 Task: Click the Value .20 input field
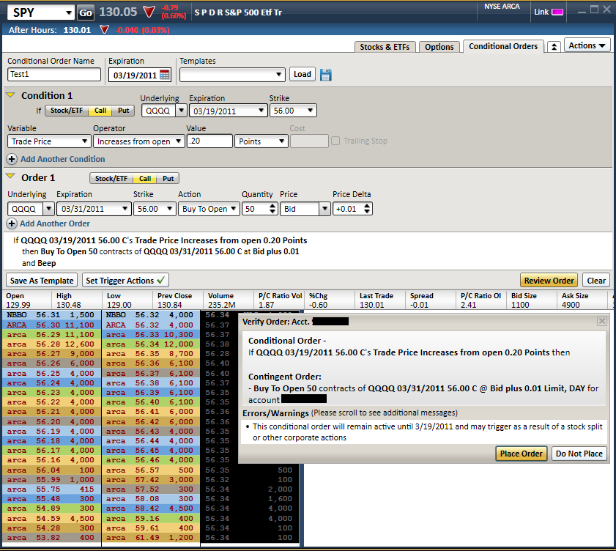(x=209, y=141)
